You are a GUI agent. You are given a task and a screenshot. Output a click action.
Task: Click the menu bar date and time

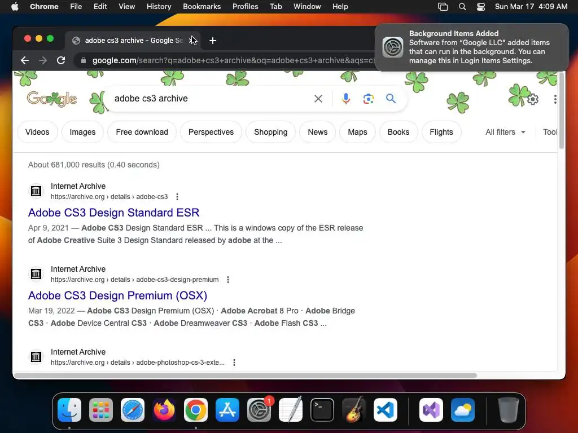click(531, 7)
